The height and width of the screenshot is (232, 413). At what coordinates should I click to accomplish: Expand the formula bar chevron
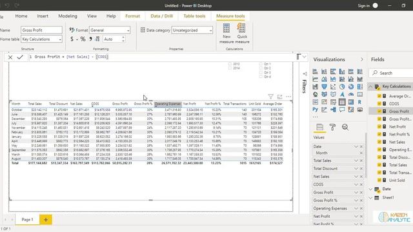(x=304, y=57)
